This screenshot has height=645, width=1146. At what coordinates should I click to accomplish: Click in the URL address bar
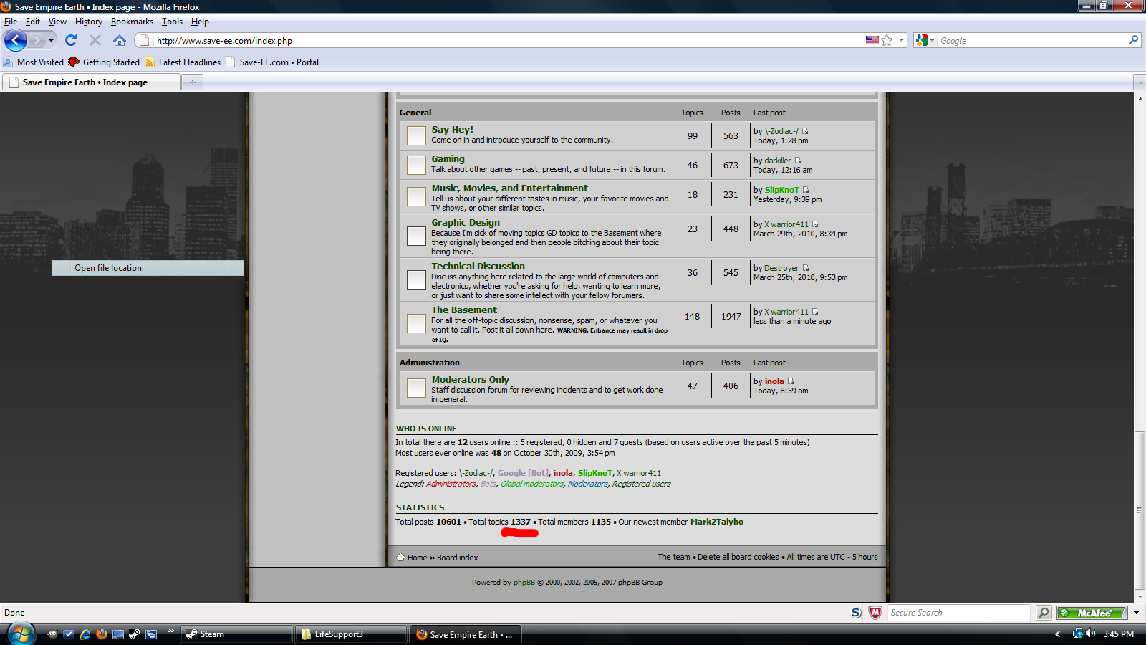point(501,41)
